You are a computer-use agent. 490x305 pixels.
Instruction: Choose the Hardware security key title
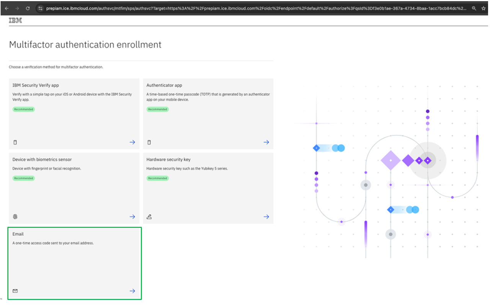tap(168, 159)
